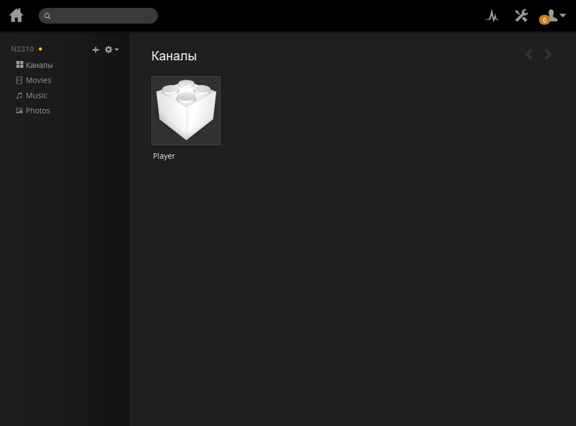Click the Music note icon in the sidebar
This screenshot has width=576, height=426.
pos(19,96)
